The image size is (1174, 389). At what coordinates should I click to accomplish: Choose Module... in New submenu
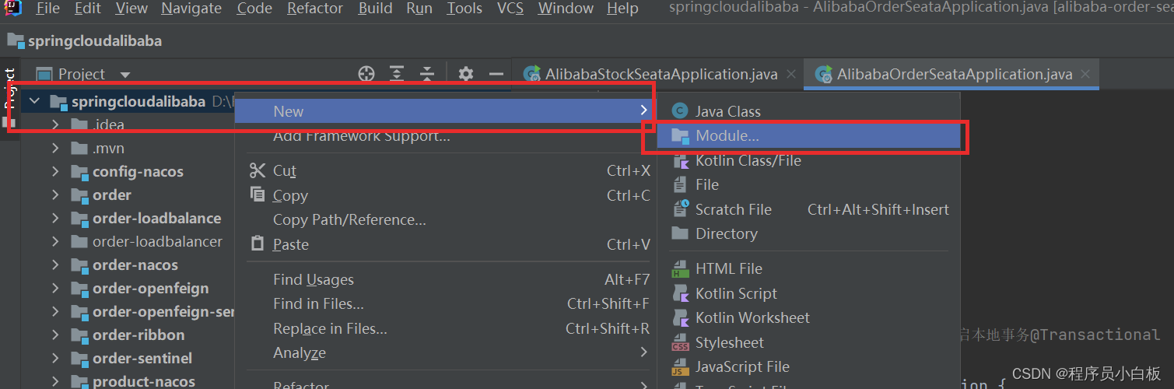click(808, 136)
